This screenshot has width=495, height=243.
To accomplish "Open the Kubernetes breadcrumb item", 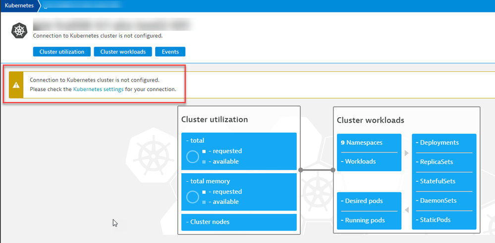I will [19, 6].
